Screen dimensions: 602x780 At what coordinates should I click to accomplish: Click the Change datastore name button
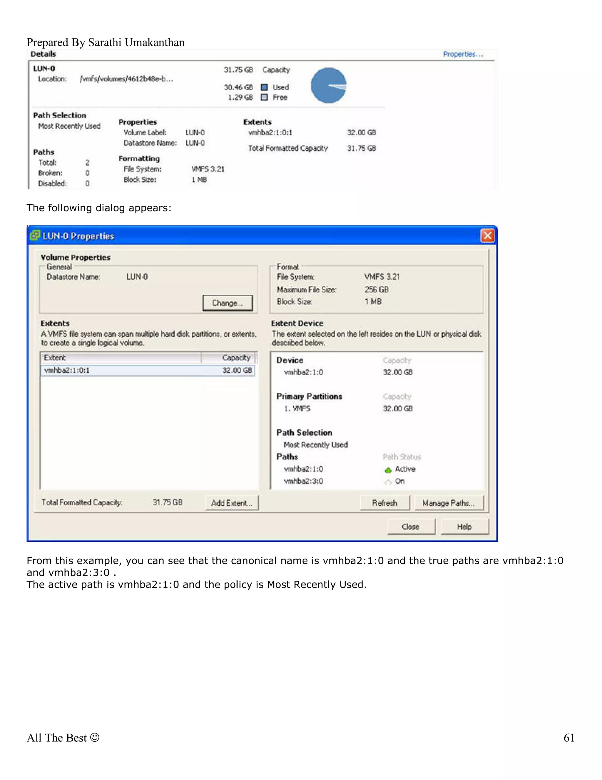228,303
